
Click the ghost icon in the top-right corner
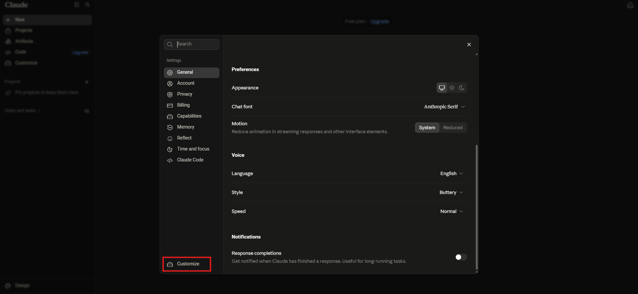(630, 5)
